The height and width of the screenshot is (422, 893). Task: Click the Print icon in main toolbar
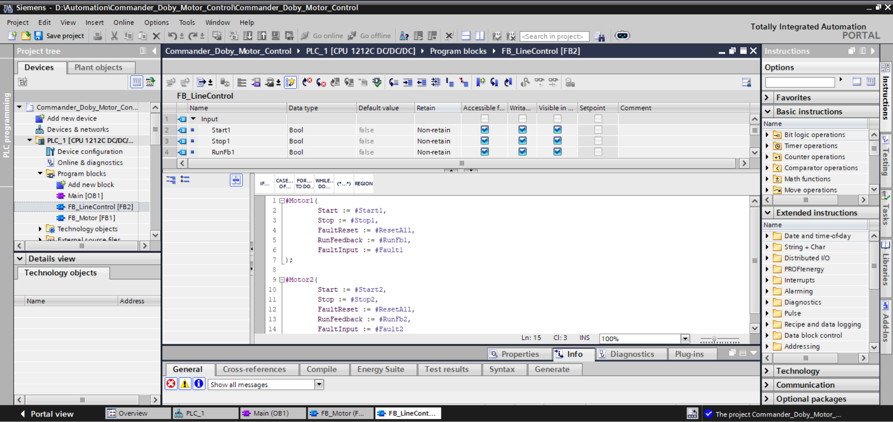tap(97, 36)
